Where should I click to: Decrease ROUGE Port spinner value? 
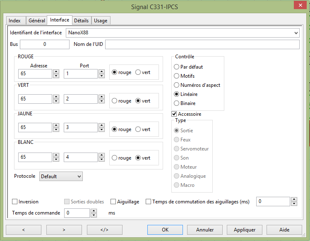tap(101, 76)
